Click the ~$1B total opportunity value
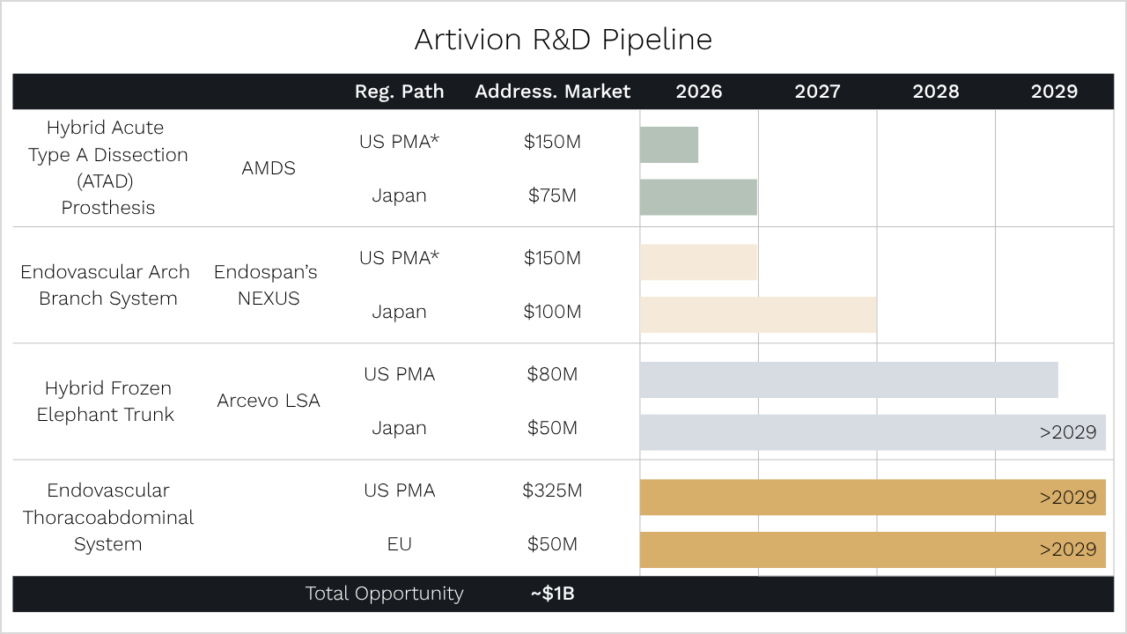This screenshot has height=634, width=1127. pos(552,593)
